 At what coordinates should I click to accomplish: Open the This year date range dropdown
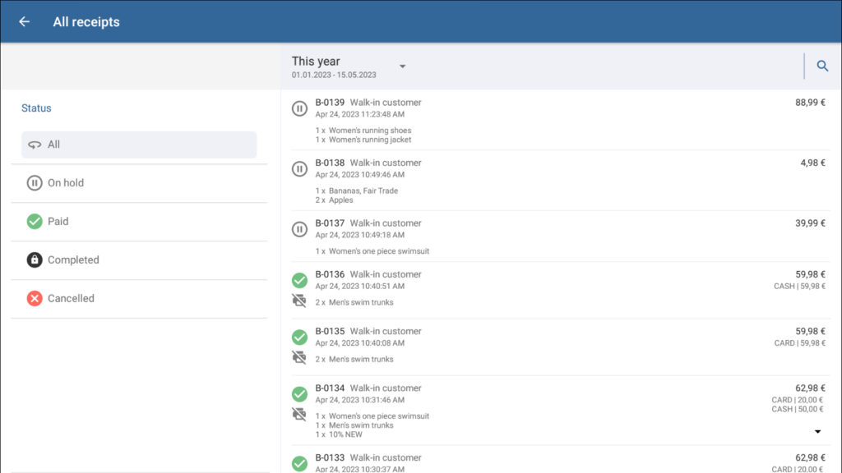point(402,67)
